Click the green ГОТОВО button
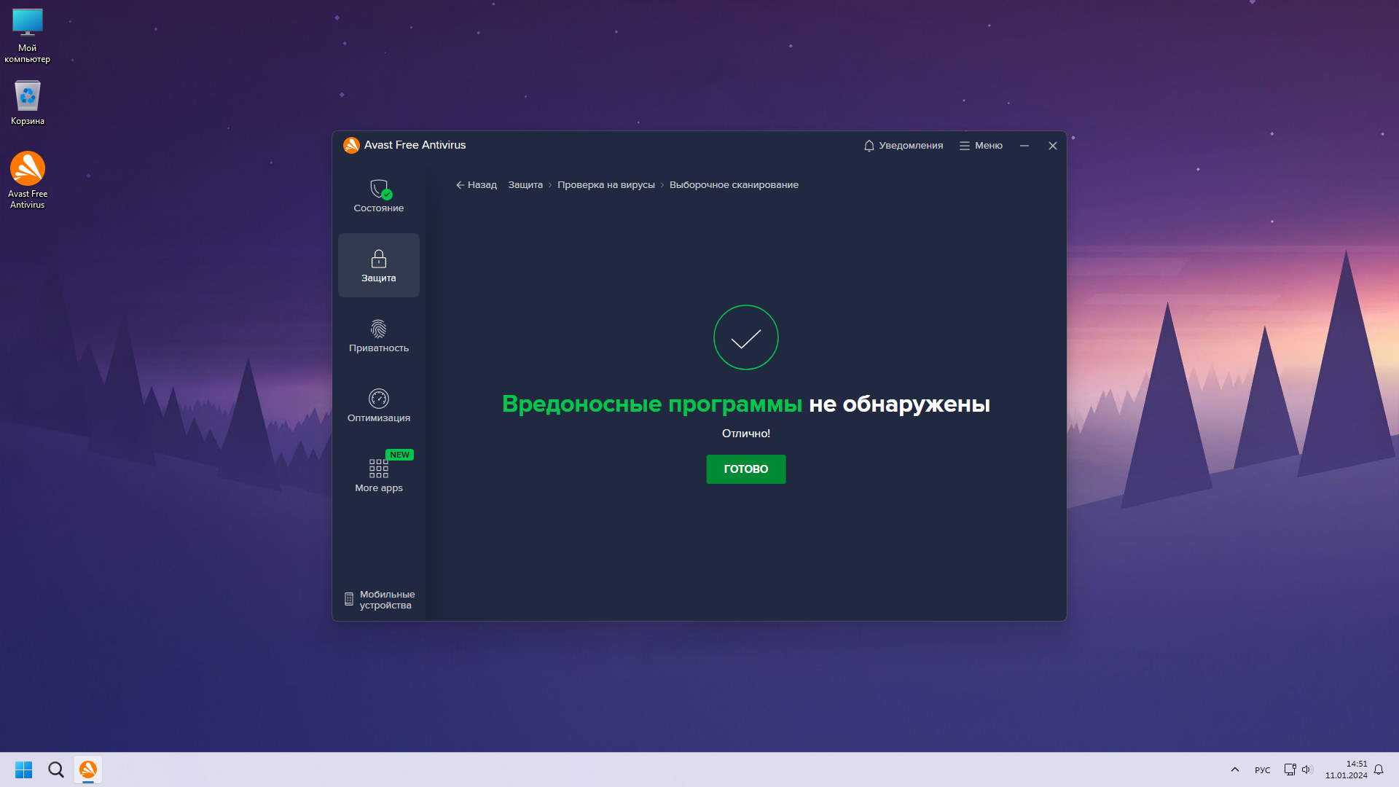Screen dimensions: 1399x787 pos(745,469)
